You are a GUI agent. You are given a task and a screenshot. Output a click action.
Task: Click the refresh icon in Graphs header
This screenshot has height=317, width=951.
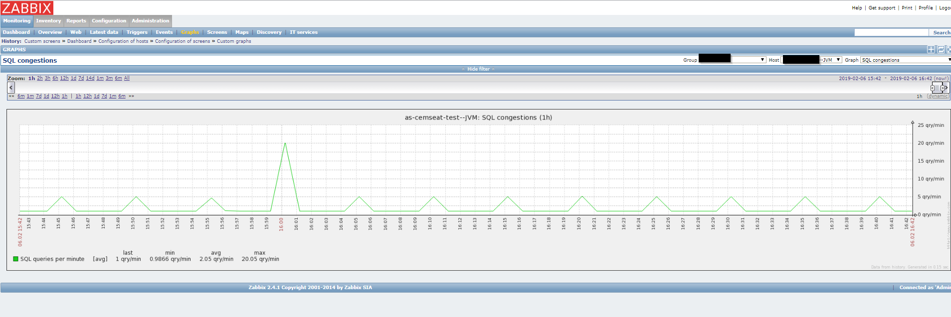tap(941, 49)
